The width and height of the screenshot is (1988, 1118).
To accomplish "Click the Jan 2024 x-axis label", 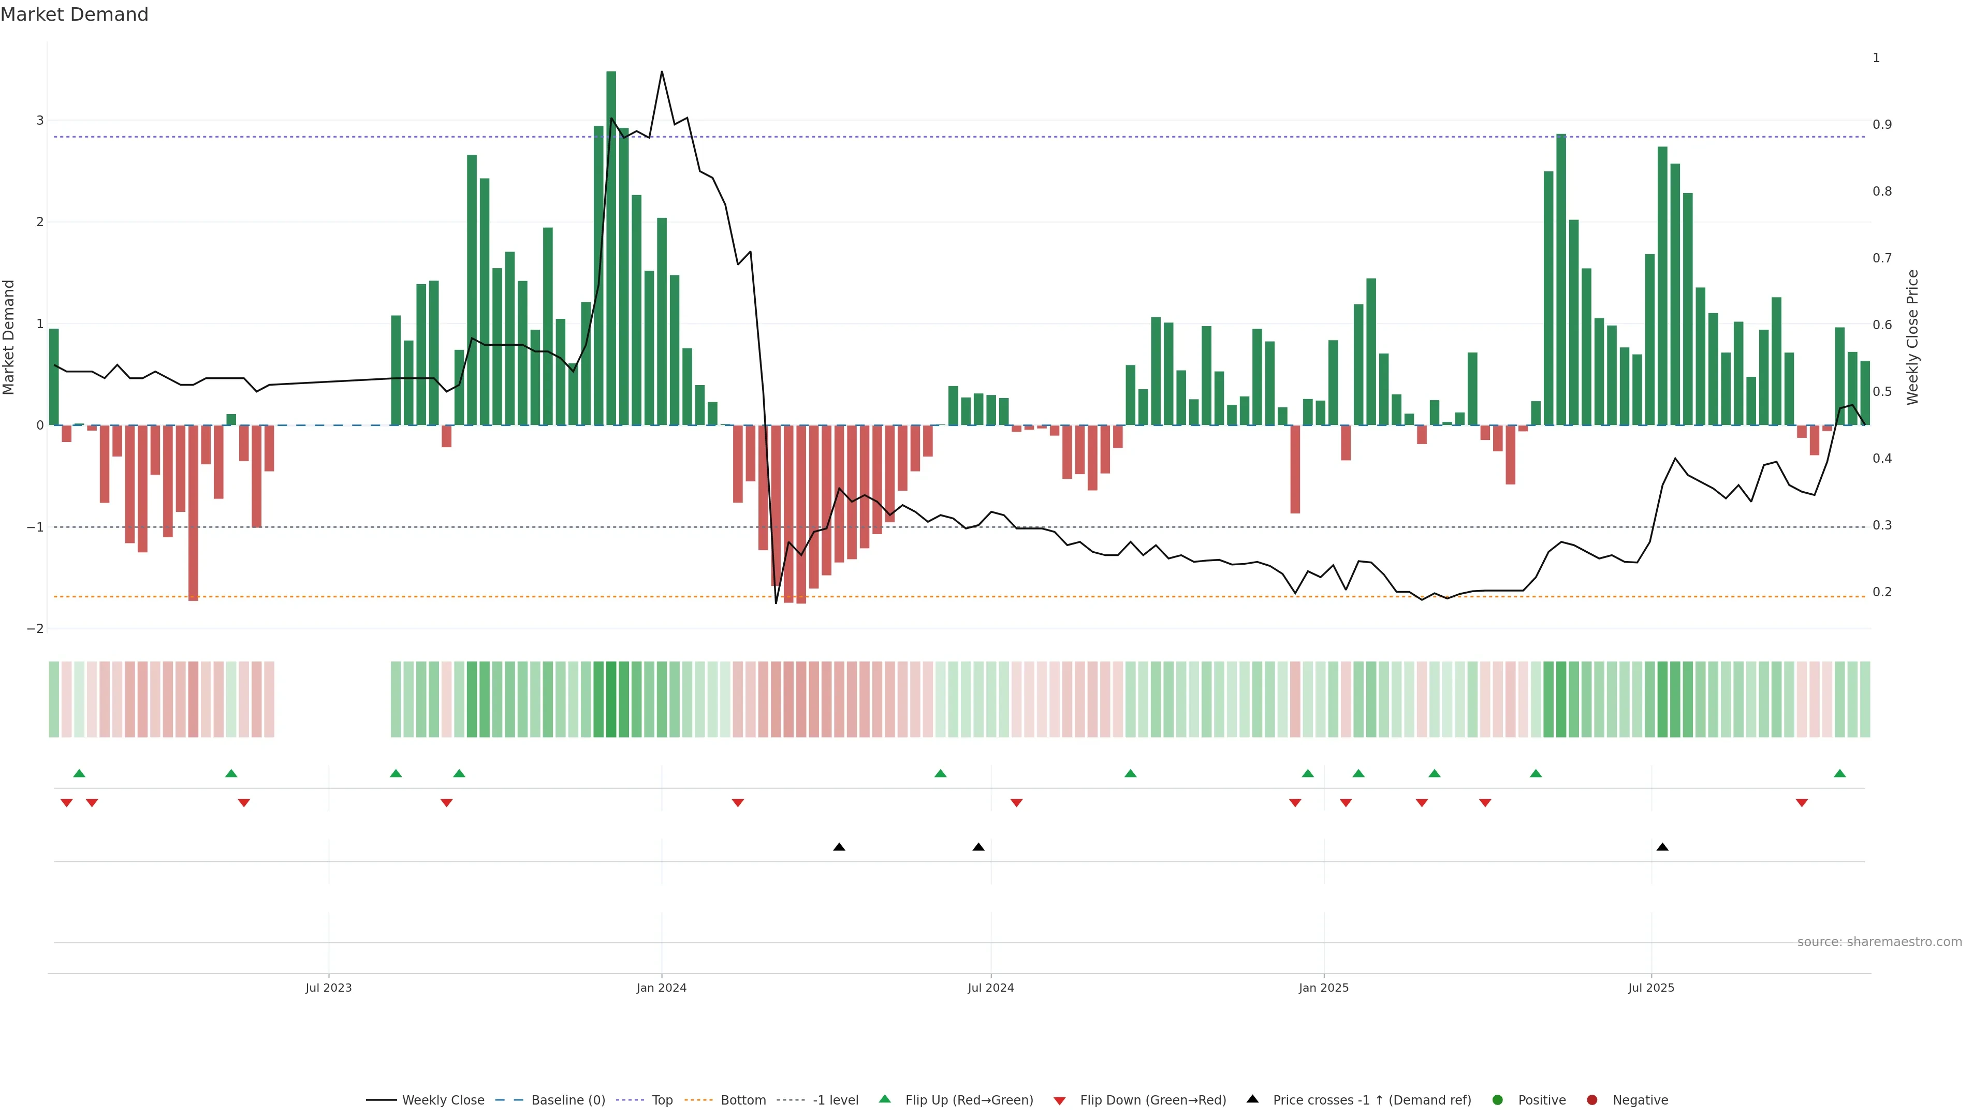I will pos(662,989).
